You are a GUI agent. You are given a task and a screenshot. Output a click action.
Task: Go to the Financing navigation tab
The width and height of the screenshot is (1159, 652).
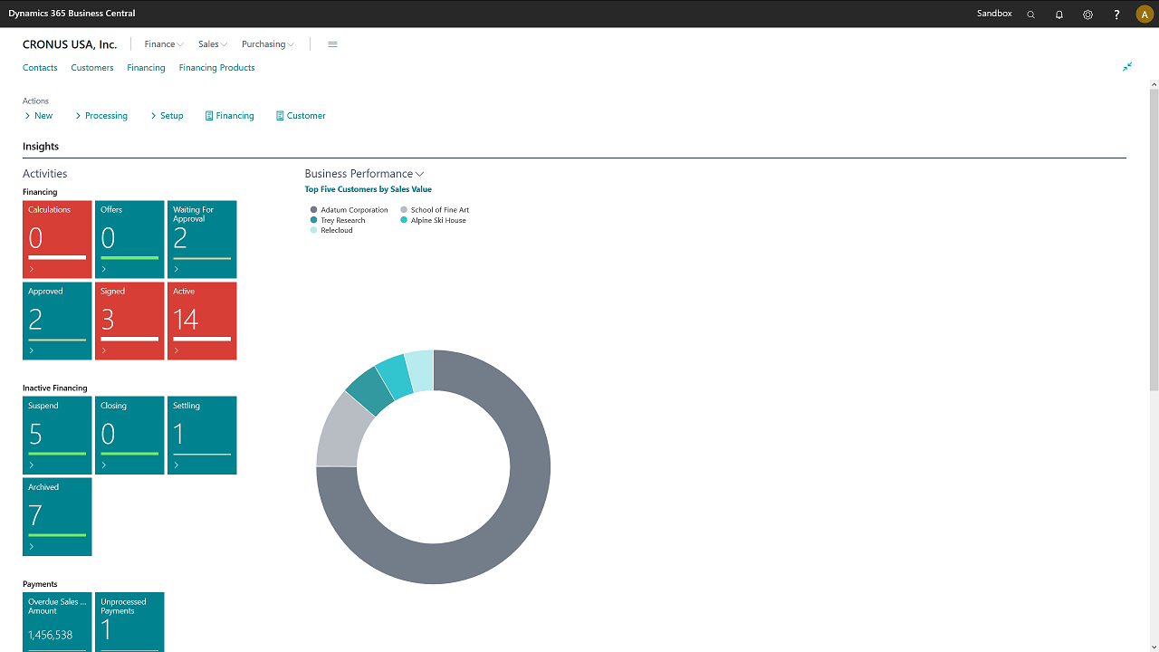(146, 68)
